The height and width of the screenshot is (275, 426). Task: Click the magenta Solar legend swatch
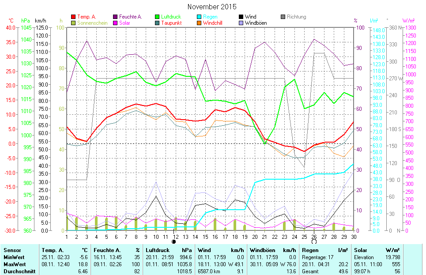[x=115, y=23]
